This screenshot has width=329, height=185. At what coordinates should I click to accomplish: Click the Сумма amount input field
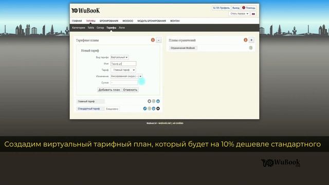[124, 83]
